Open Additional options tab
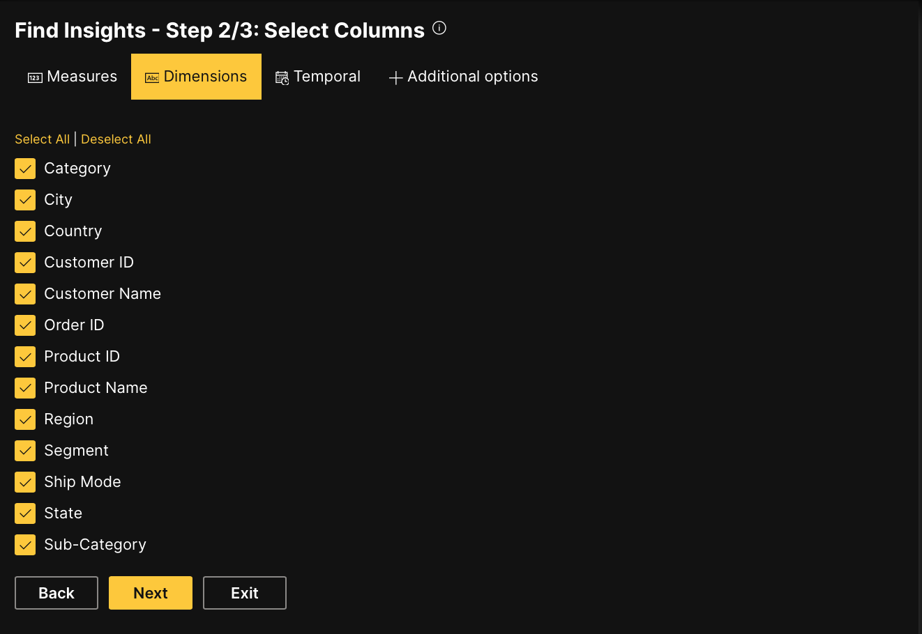922x634 pixels. (x=463, y=77)
